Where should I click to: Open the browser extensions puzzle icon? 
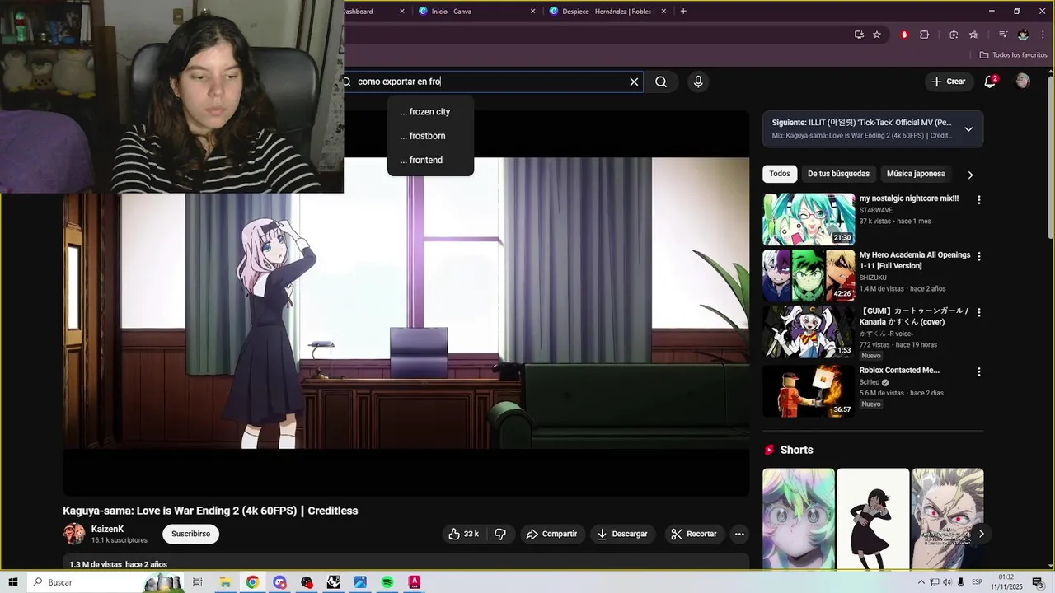tap(924, 35)
